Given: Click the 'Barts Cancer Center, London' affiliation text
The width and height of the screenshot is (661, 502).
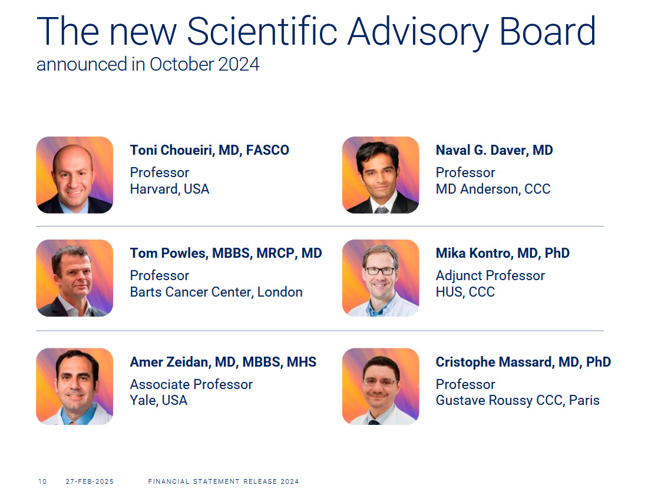Looking at the screenshot, I should tap(216, 292).
